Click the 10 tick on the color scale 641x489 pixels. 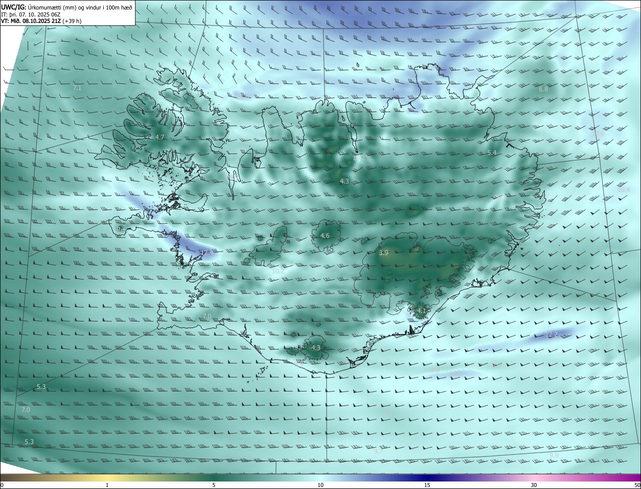(320, 485)
